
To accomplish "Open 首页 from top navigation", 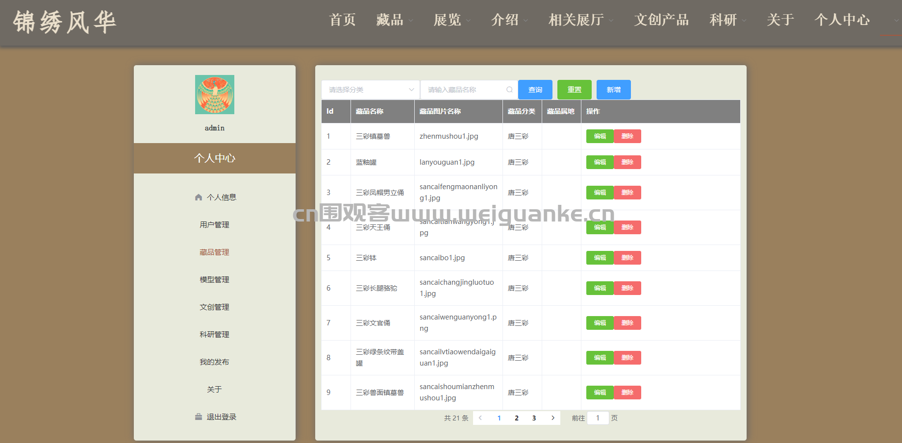I will point(342,20).
